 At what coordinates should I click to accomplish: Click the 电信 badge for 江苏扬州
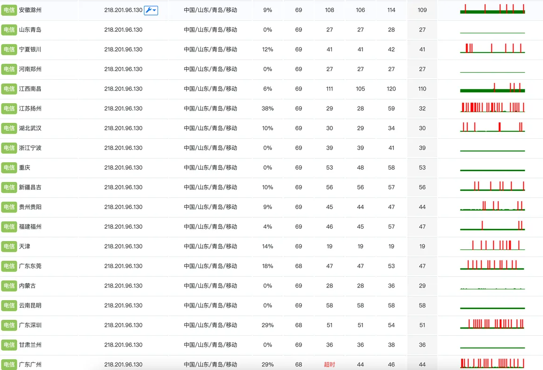(9, 108)
